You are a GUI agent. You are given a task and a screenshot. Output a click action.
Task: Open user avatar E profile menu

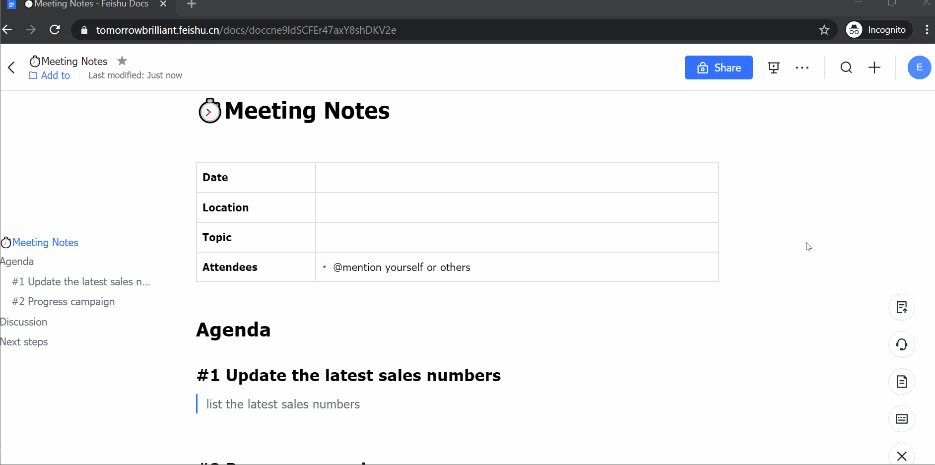919,67
